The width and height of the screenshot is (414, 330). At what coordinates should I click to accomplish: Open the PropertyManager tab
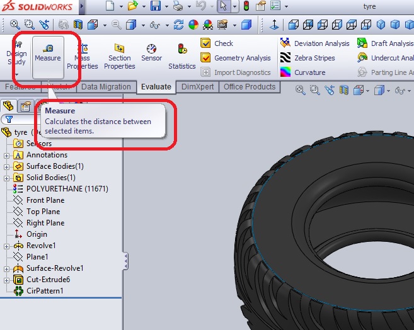tap(25, 106)
